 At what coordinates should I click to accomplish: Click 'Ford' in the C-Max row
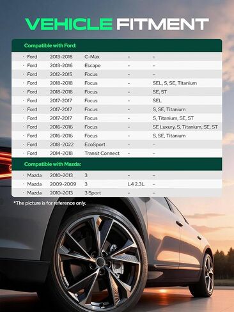[32, 57]
